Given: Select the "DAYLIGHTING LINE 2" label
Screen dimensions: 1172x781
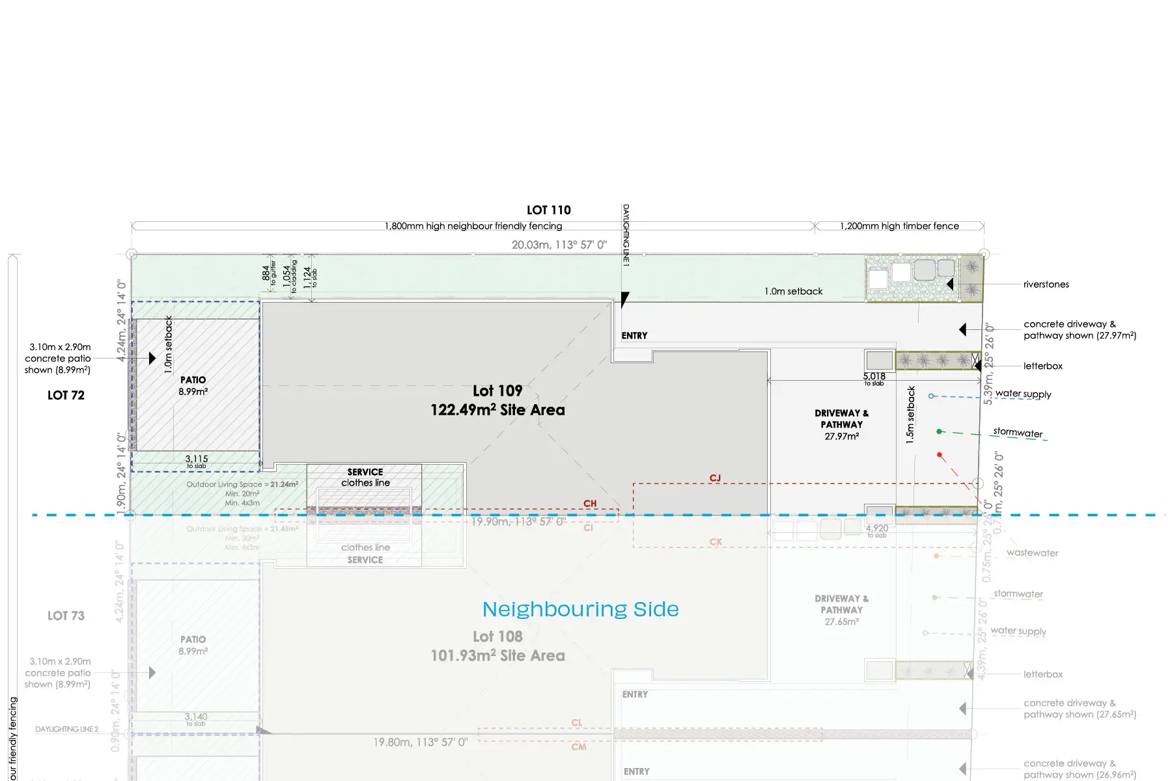Looking at the screenshot, I should (x=67, y=729).
